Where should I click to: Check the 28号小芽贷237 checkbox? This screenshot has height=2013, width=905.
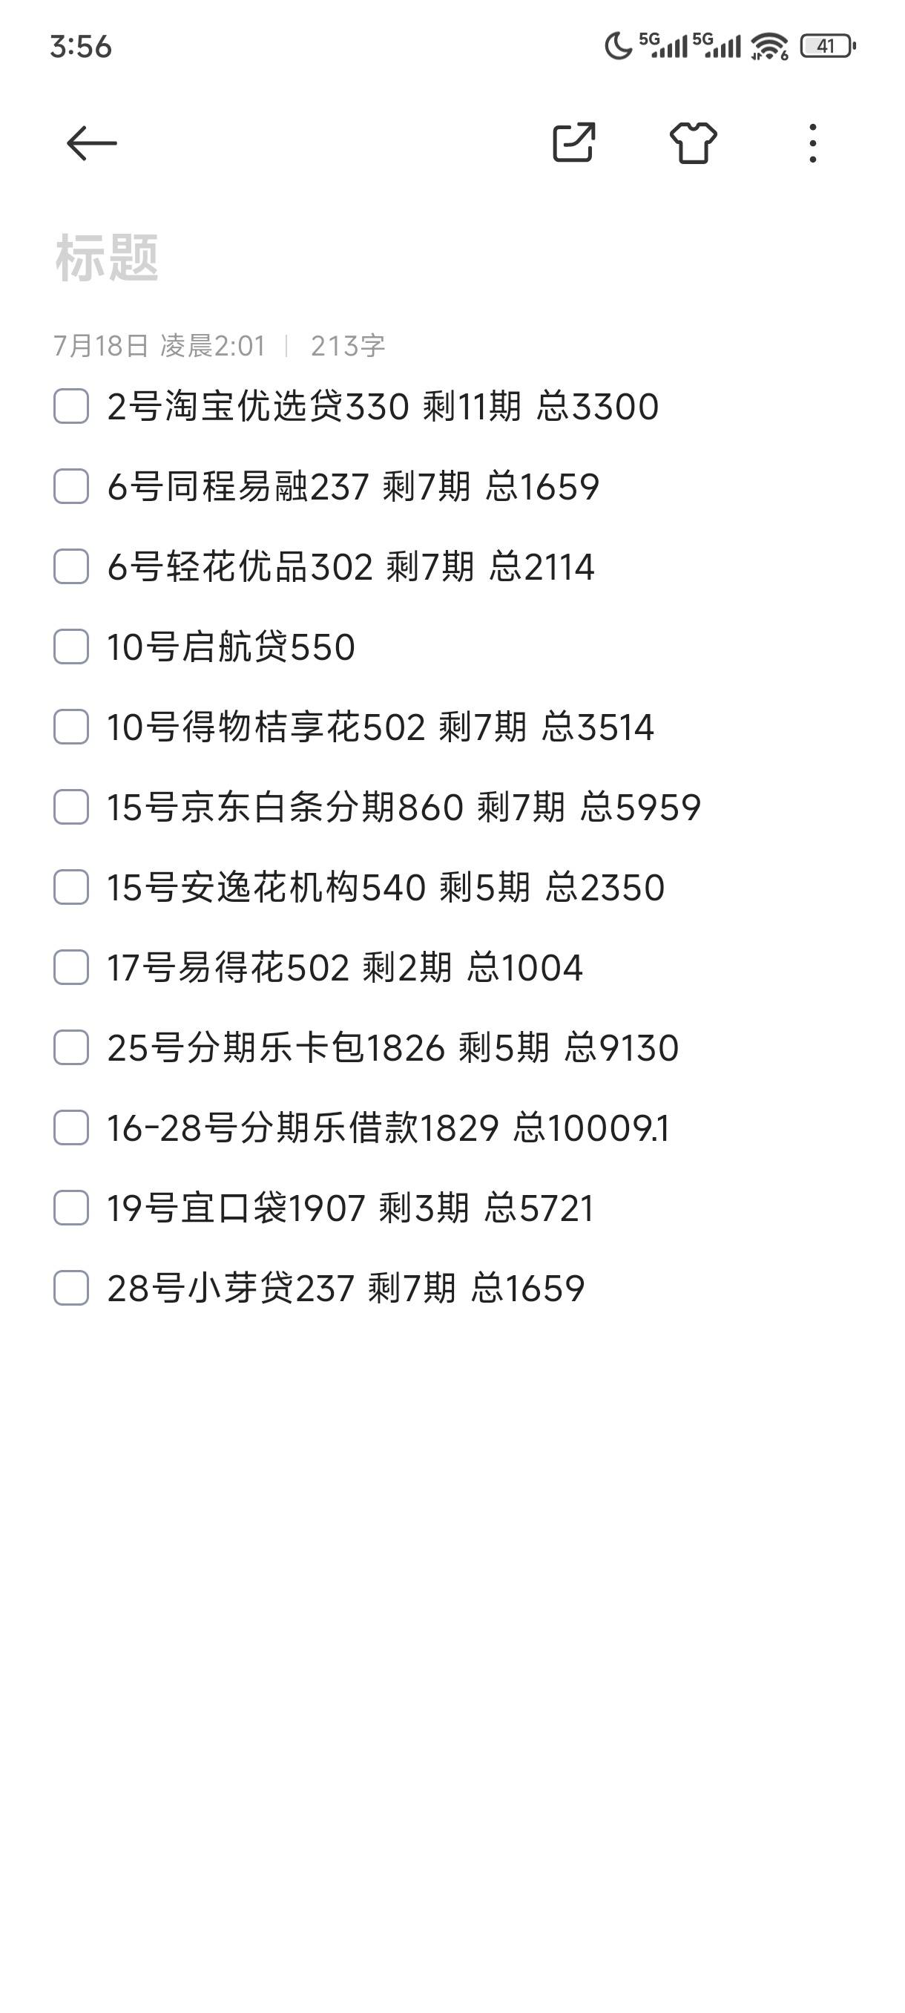coord(71,1288)
